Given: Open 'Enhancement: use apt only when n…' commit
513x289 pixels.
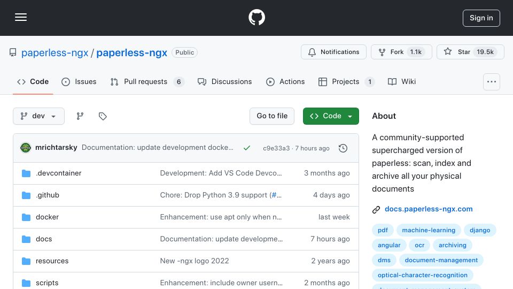Looking at the screenshot, I should click(221, 217).
